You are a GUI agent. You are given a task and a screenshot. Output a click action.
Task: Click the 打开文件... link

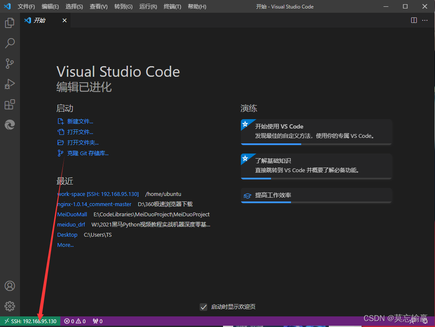click(80, 132)
